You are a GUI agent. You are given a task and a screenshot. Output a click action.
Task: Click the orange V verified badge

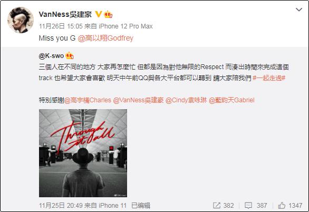(98, 14)
